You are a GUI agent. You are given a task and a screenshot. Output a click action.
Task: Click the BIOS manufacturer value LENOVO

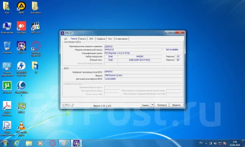click(143, 72)
